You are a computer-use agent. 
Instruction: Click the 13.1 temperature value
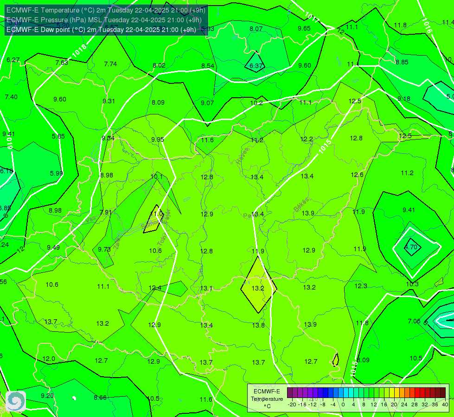pos(206,288)
